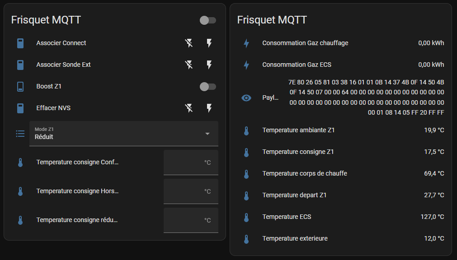
Task: Turn on Associer Connect flash icon
Action: tap(209, 43)
